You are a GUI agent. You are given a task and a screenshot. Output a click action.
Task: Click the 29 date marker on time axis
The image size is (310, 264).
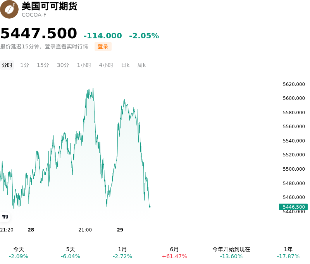click(120, 230)
